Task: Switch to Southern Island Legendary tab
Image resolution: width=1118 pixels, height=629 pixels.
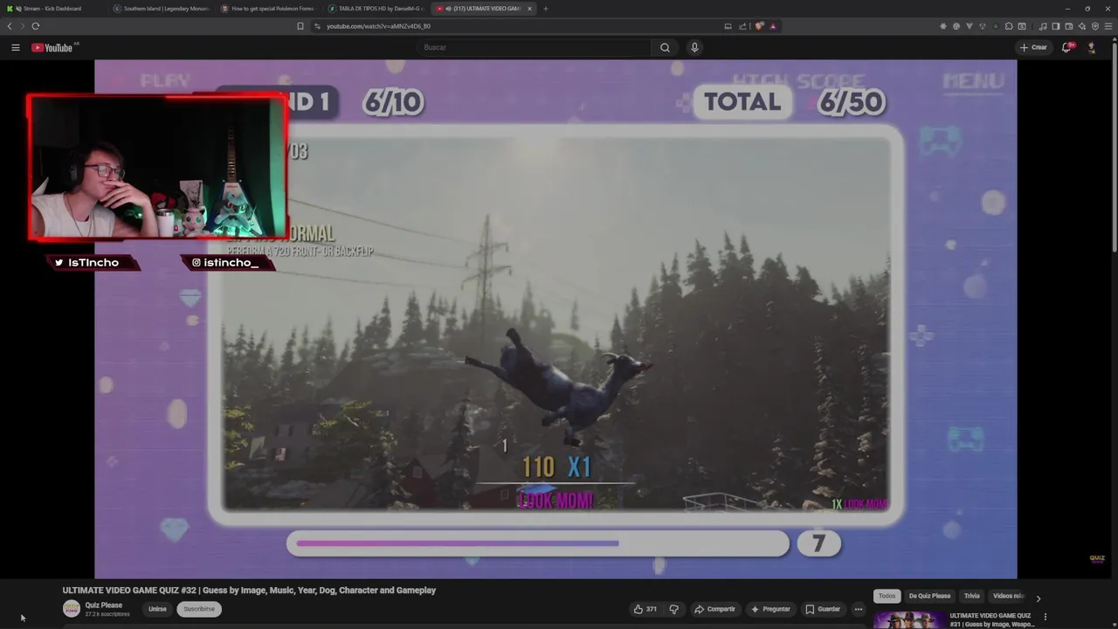Action: [x=162, y=8]
